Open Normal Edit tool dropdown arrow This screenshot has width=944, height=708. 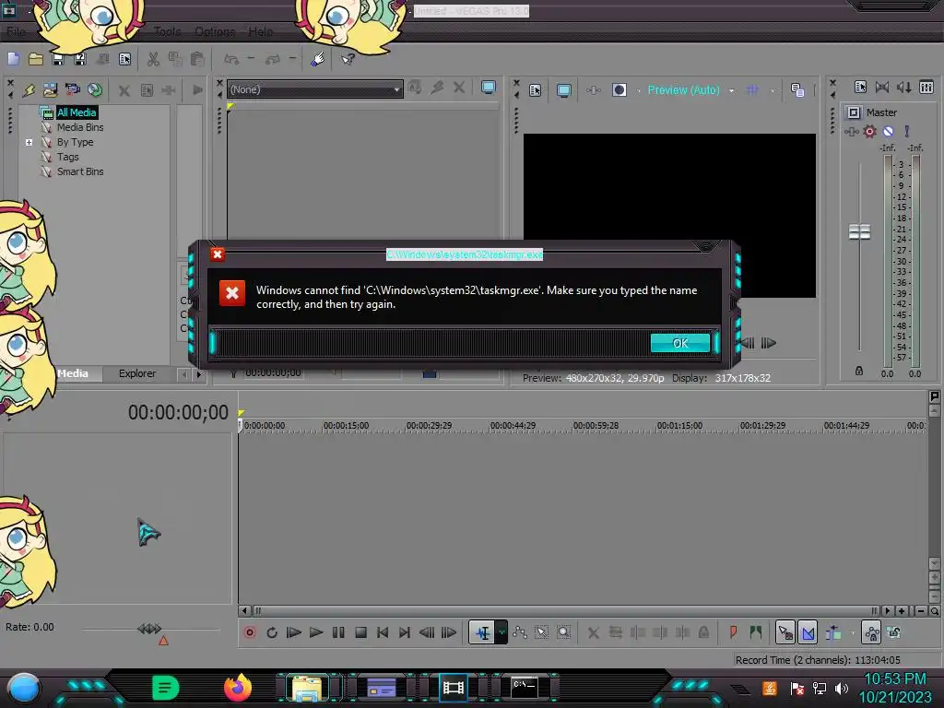tap(501, 632)
